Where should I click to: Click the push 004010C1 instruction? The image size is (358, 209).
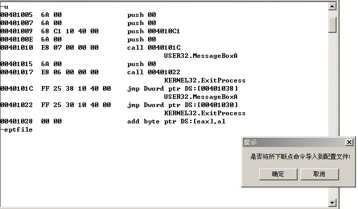coord(154,31)
